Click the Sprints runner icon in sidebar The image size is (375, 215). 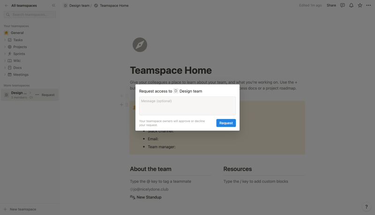click(9, 54)
